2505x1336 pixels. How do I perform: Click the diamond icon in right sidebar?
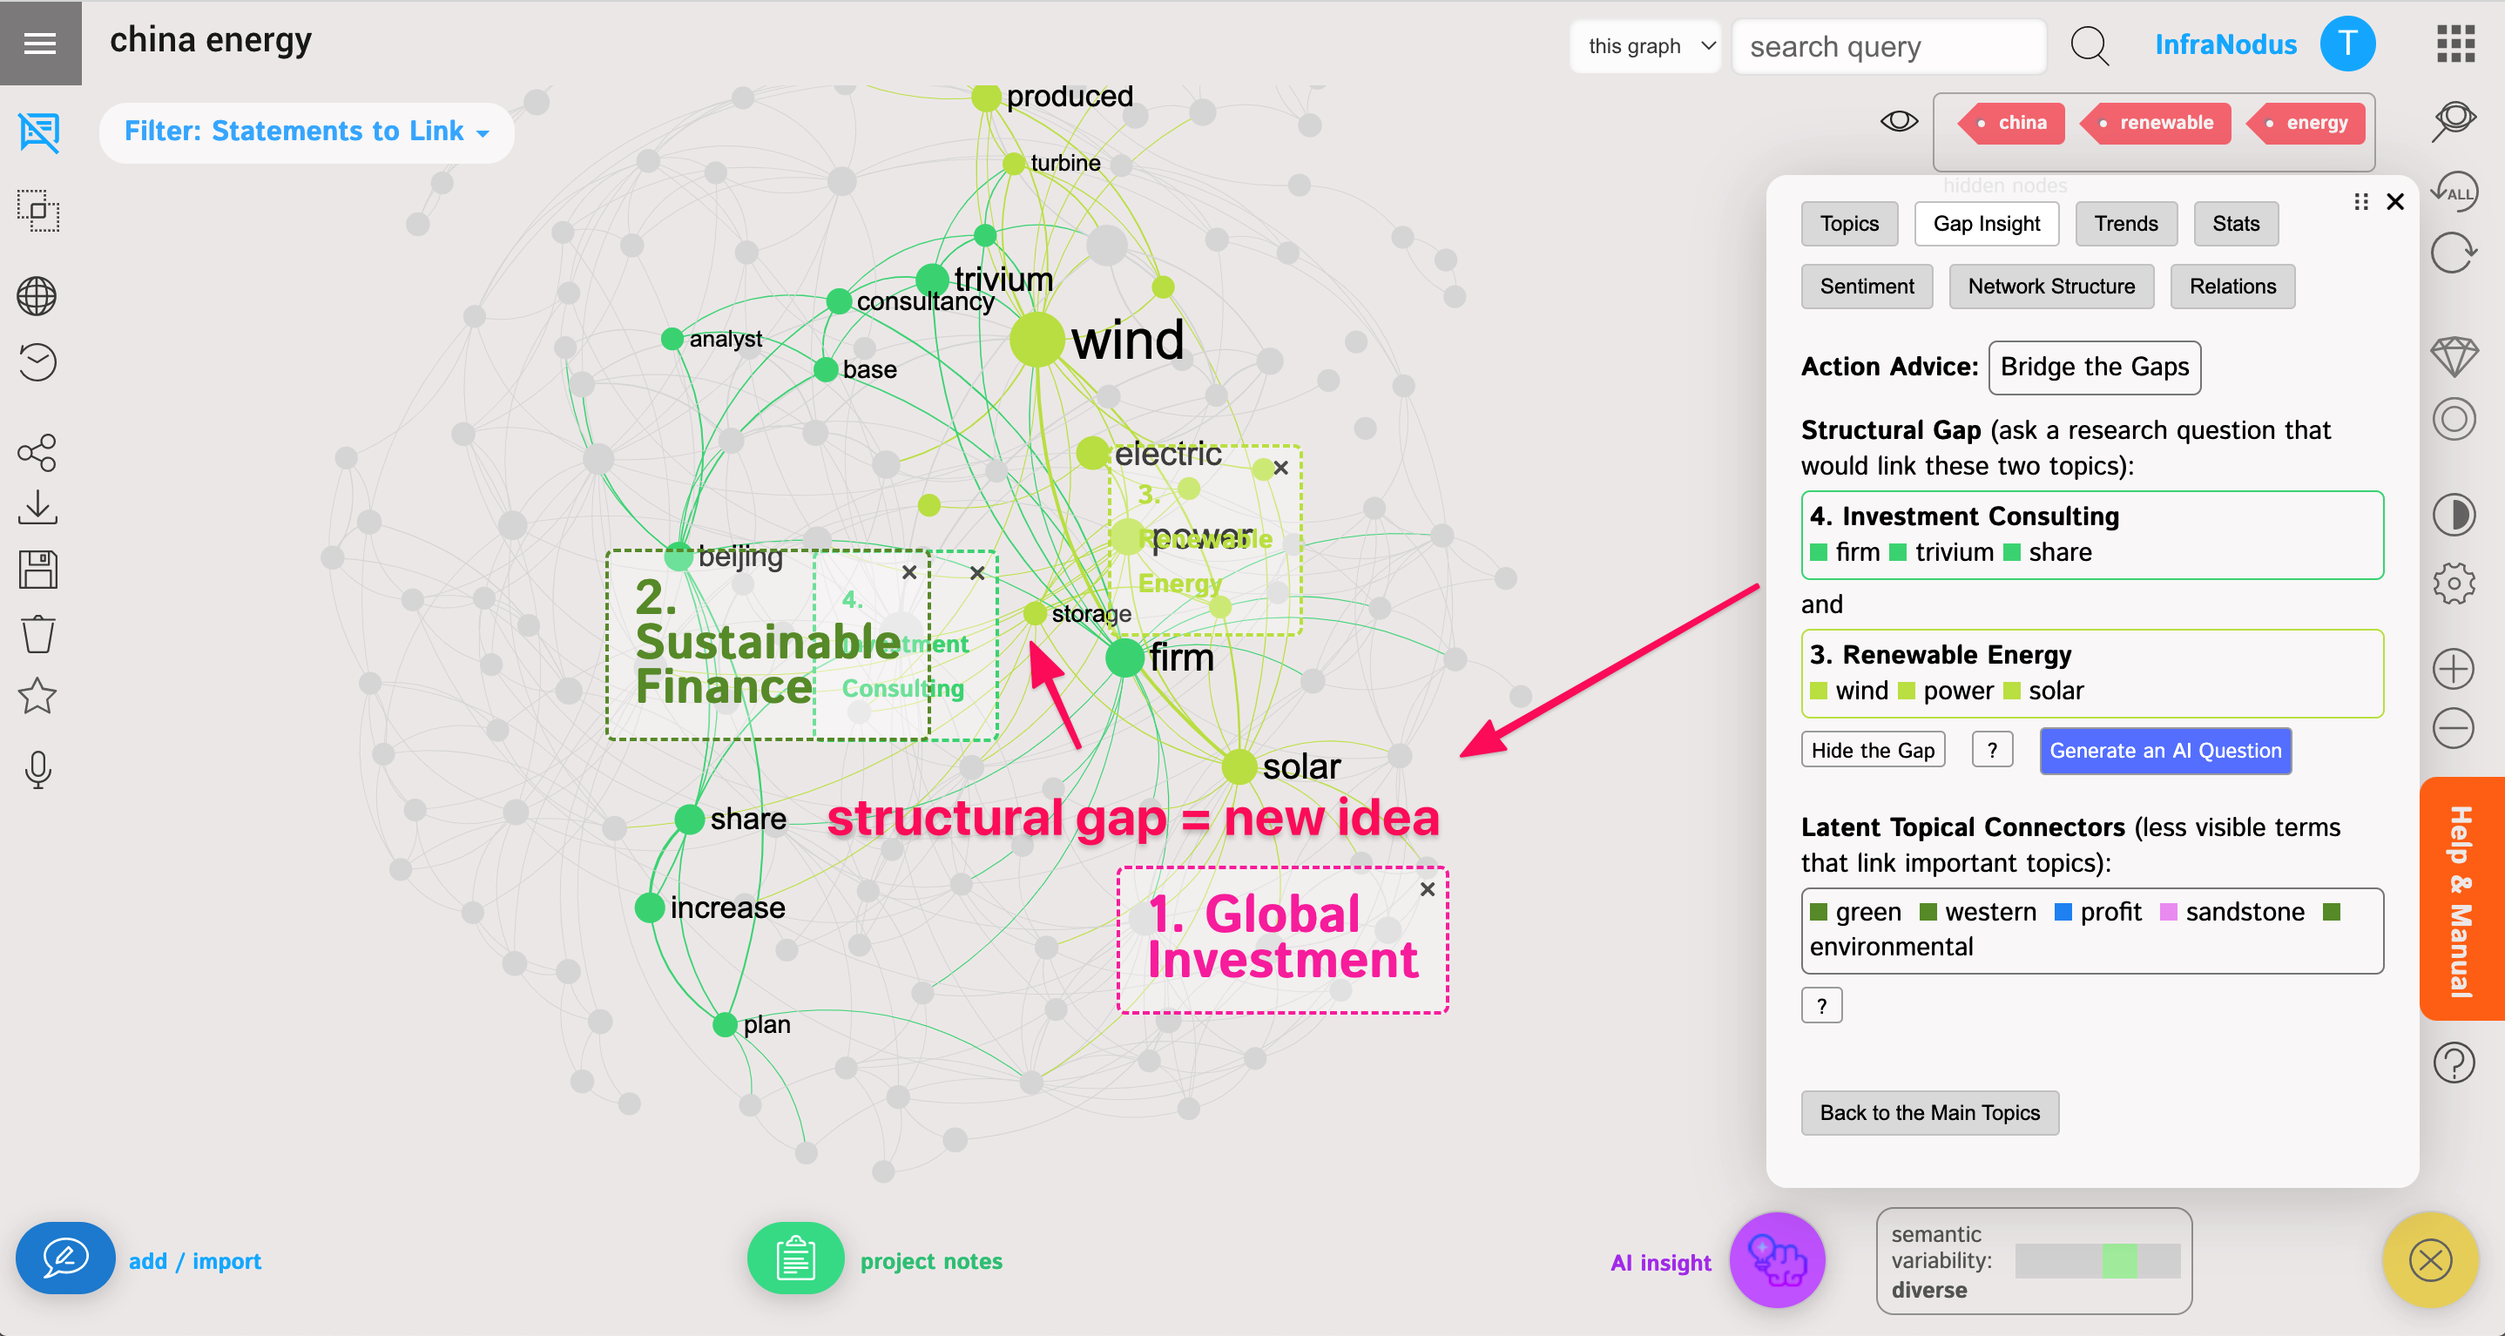2454,356
